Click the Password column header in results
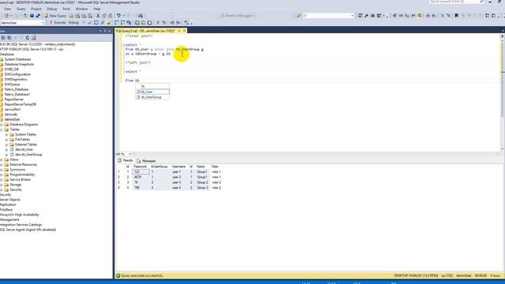Screen dimensions: 505x284 point(140,166)
